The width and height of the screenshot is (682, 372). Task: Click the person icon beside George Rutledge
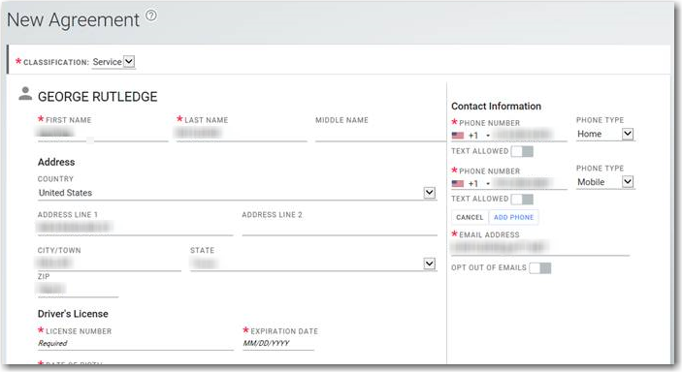tap(25, 93)
